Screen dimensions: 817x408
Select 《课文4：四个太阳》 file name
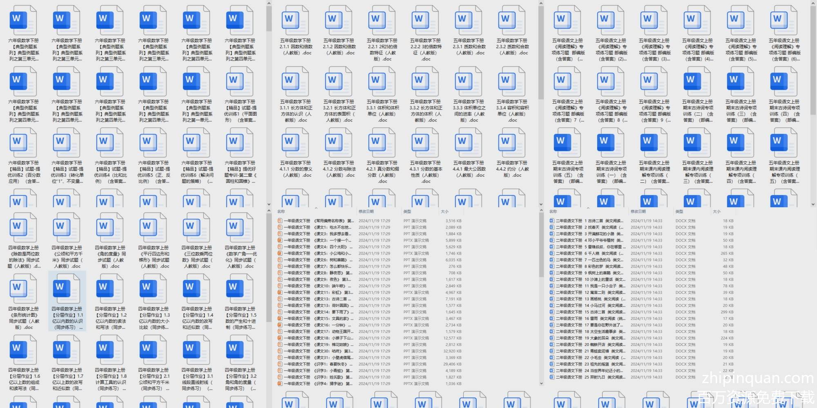tap(318, 247)
